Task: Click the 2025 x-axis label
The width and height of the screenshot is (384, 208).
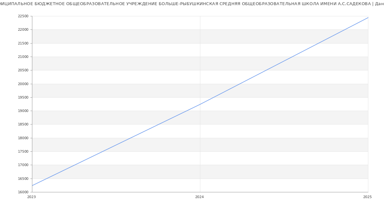Action: (x=367, y=197)
